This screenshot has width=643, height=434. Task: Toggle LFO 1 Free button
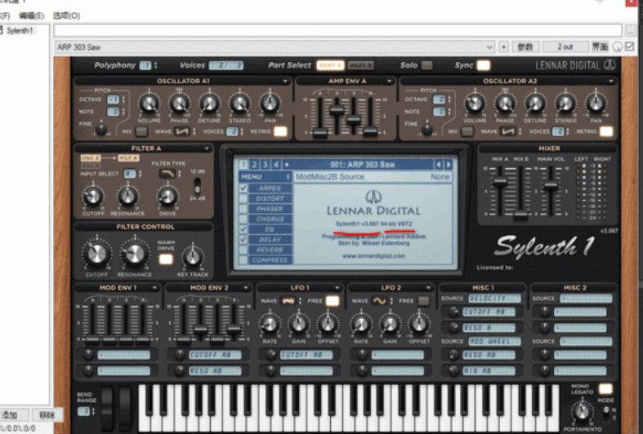coord(333,301)
